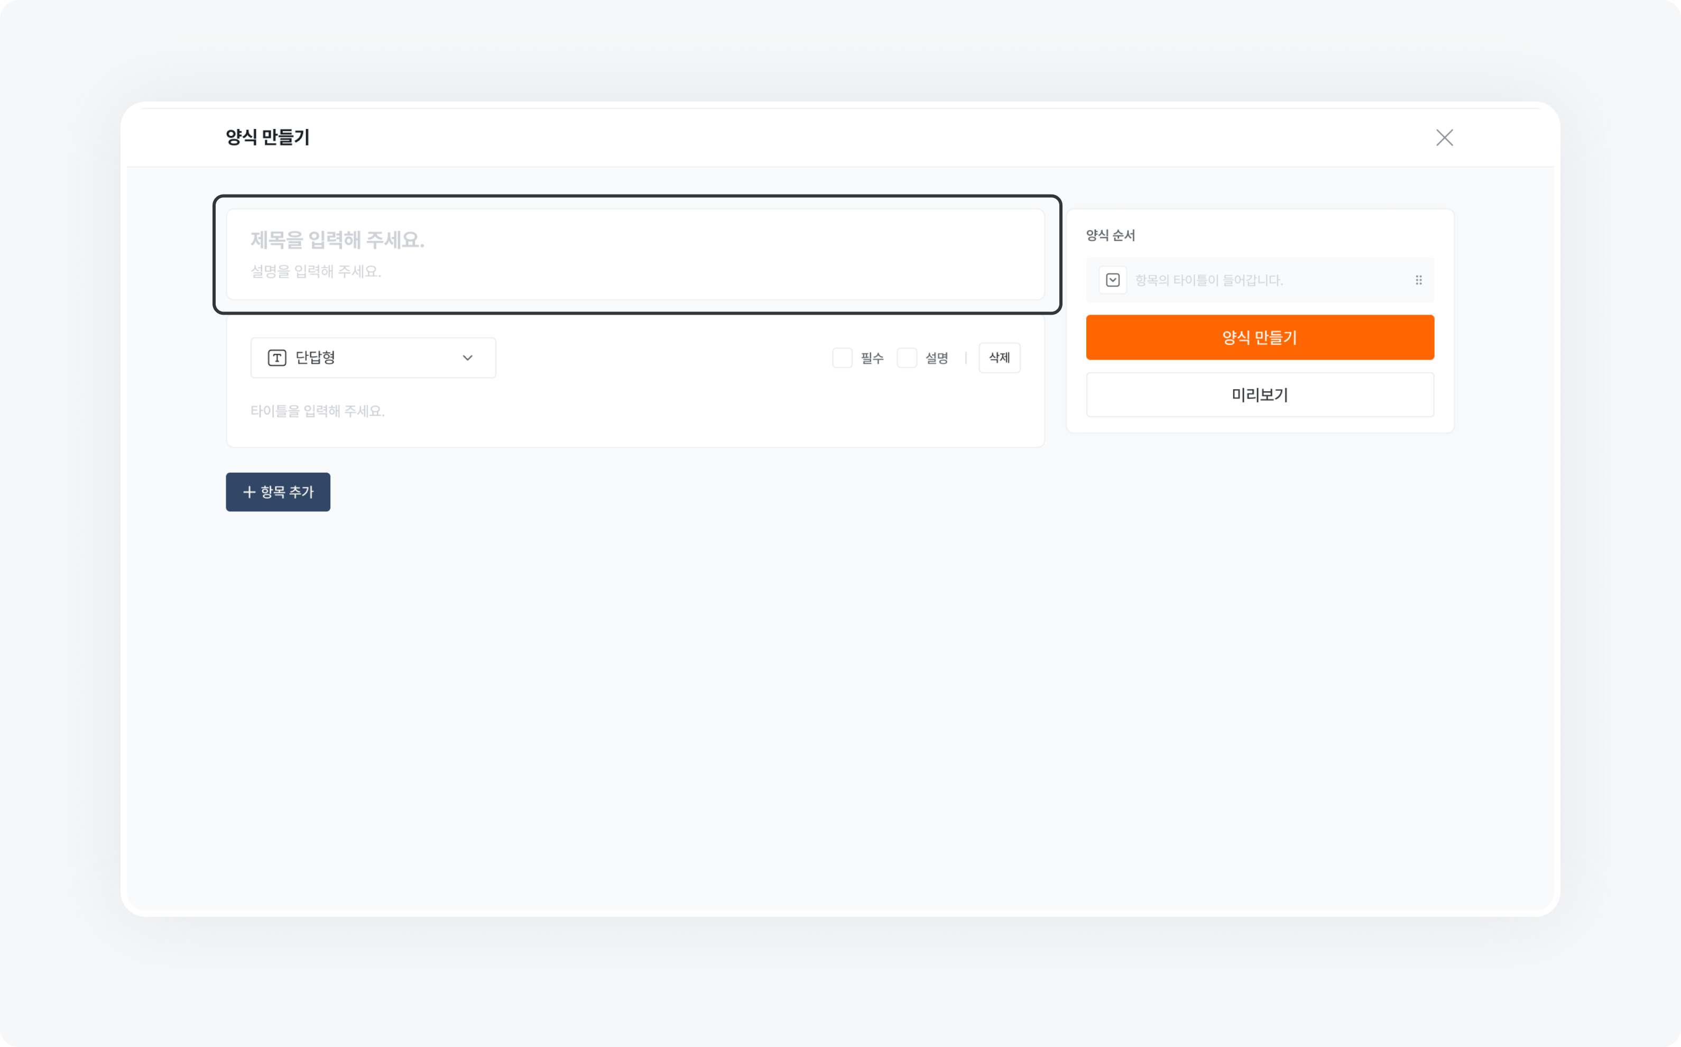Click the dropdown-in-box icon in 양식 순서 panel
The height and width of the screenshot is (1047, 1681).
[x=1113, y=280]
